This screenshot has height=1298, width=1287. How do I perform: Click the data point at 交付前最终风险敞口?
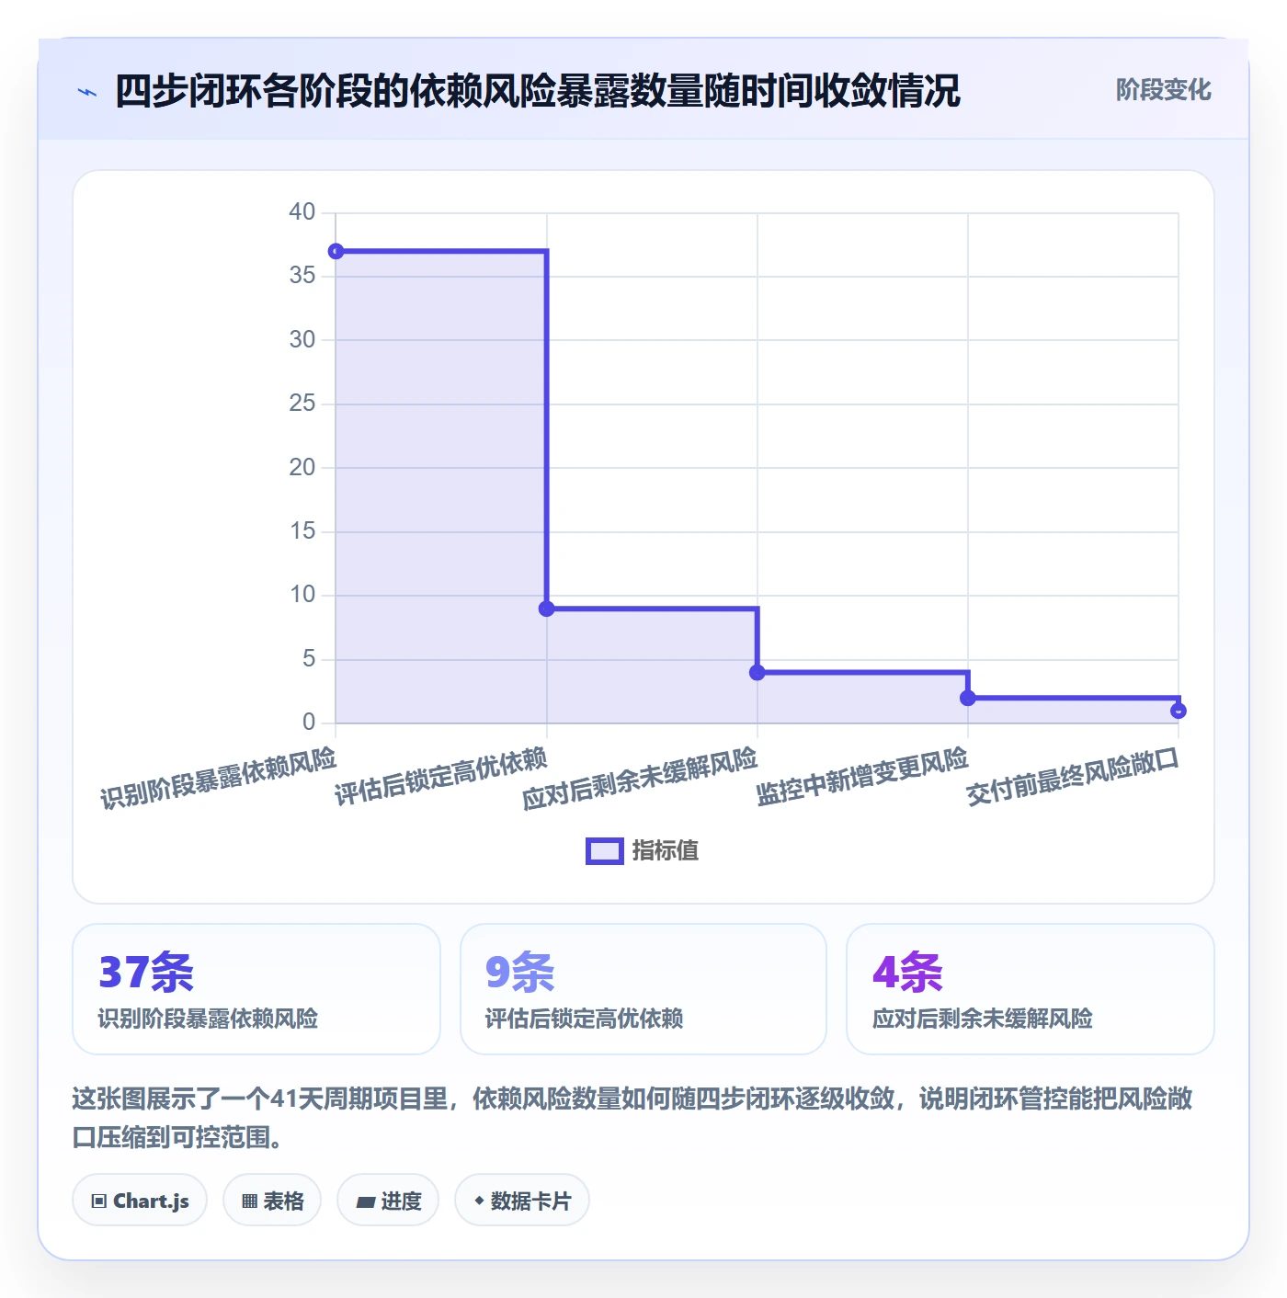(x=1179, y=711)
